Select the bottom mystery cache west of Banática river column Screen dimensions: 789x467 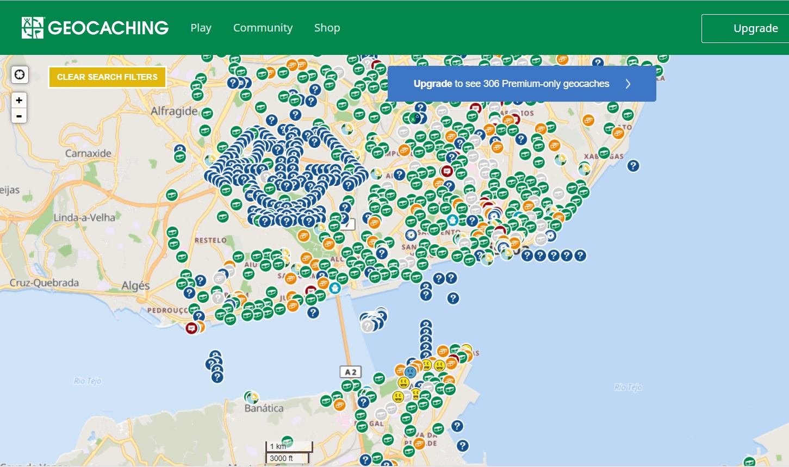(217, 377)
